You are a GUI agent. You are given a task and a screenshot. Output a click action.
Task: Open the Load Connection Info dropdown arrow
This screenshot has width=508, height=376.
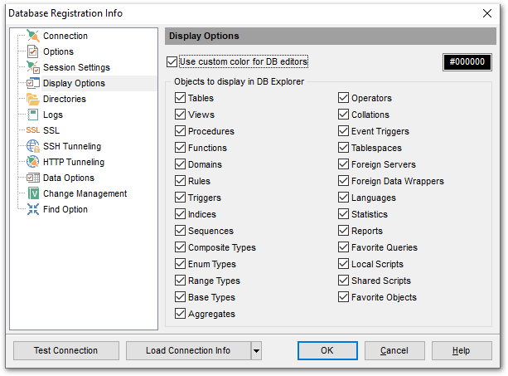point(256,350)
